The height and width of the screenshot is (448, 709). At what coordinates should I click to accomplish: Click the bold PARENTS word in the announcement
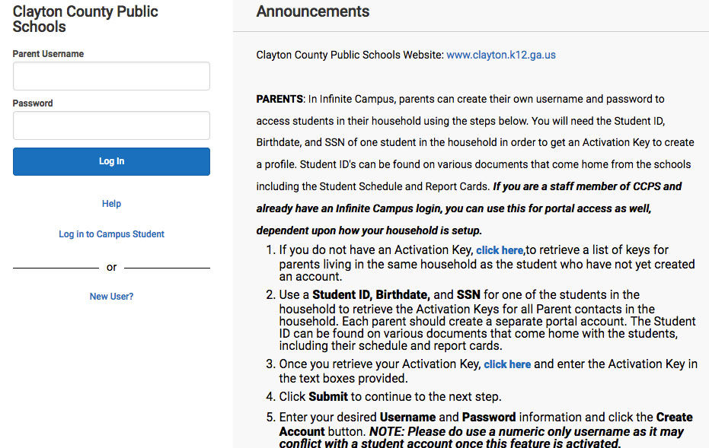click(279, 100)
